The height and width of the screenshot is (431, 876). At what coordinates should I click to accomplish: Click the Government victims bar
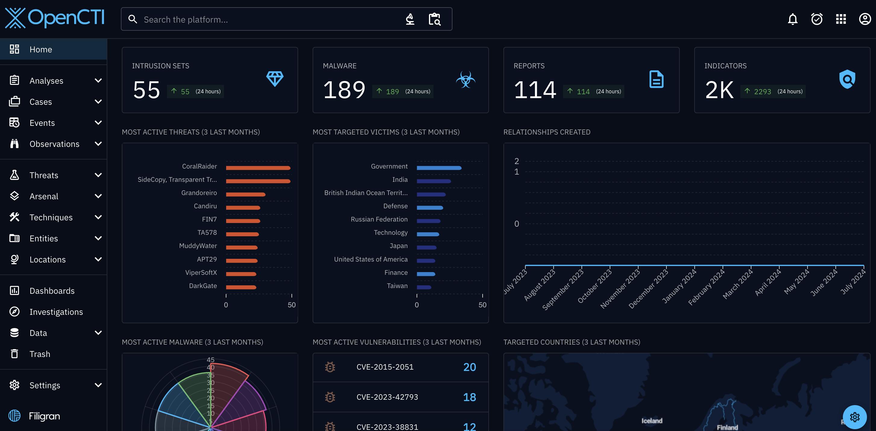click(x=439, y=168)
